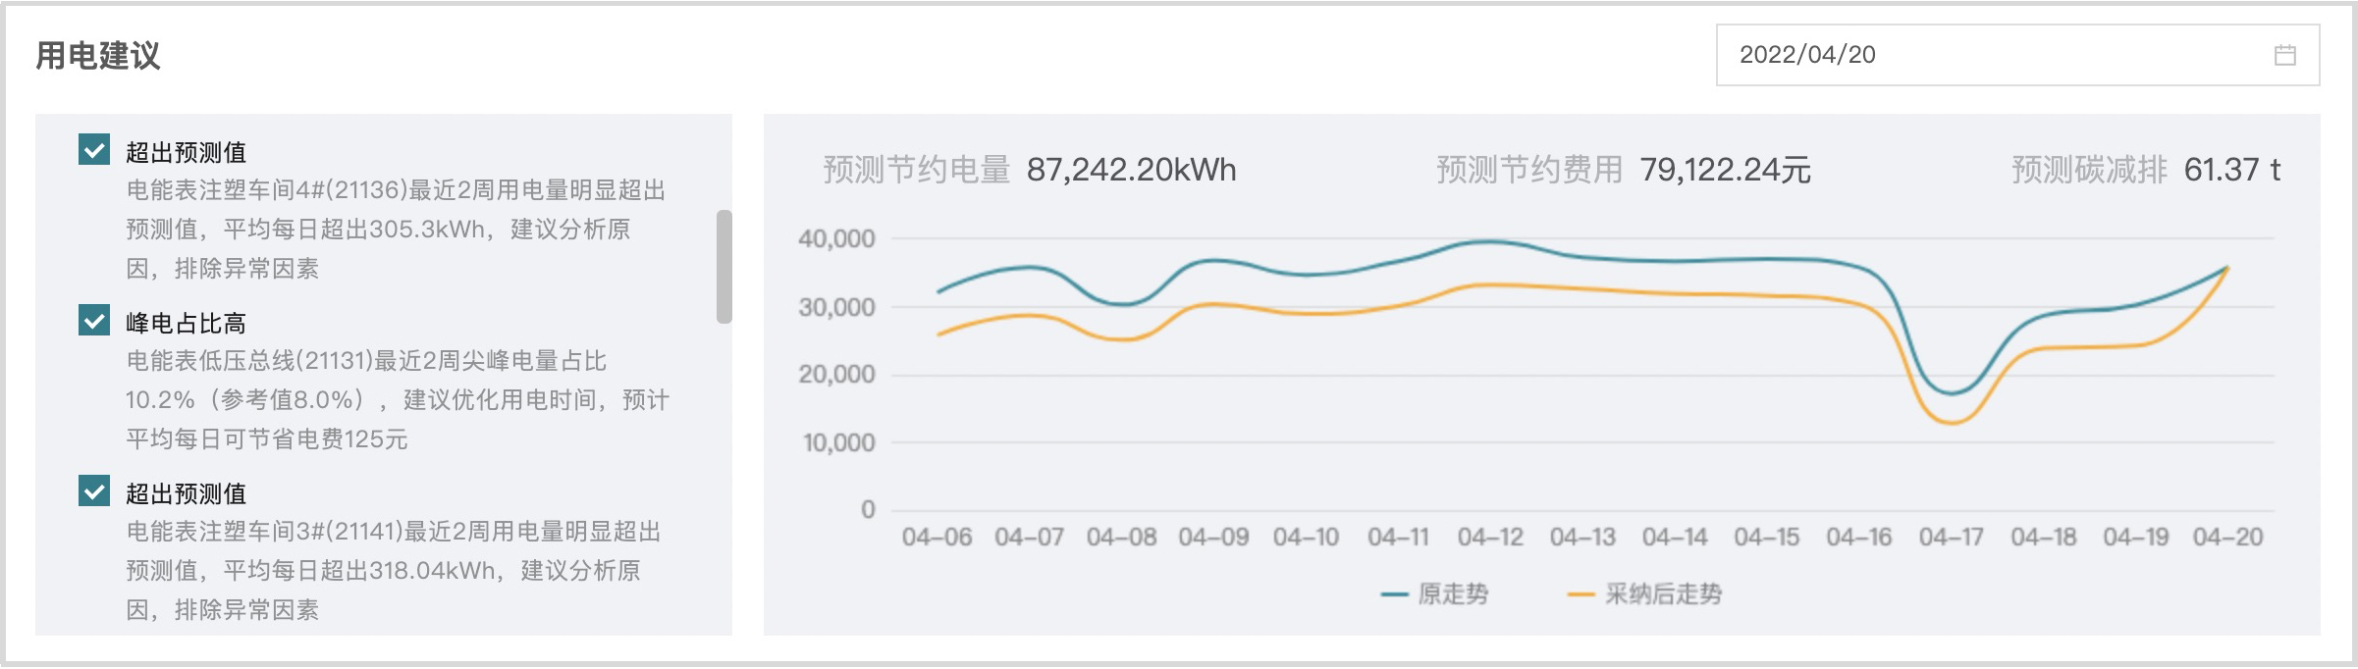Toggle the 峰电占比高 checkbox
The width and height of the screenshot is (2358, 669).
coord(94,321)
